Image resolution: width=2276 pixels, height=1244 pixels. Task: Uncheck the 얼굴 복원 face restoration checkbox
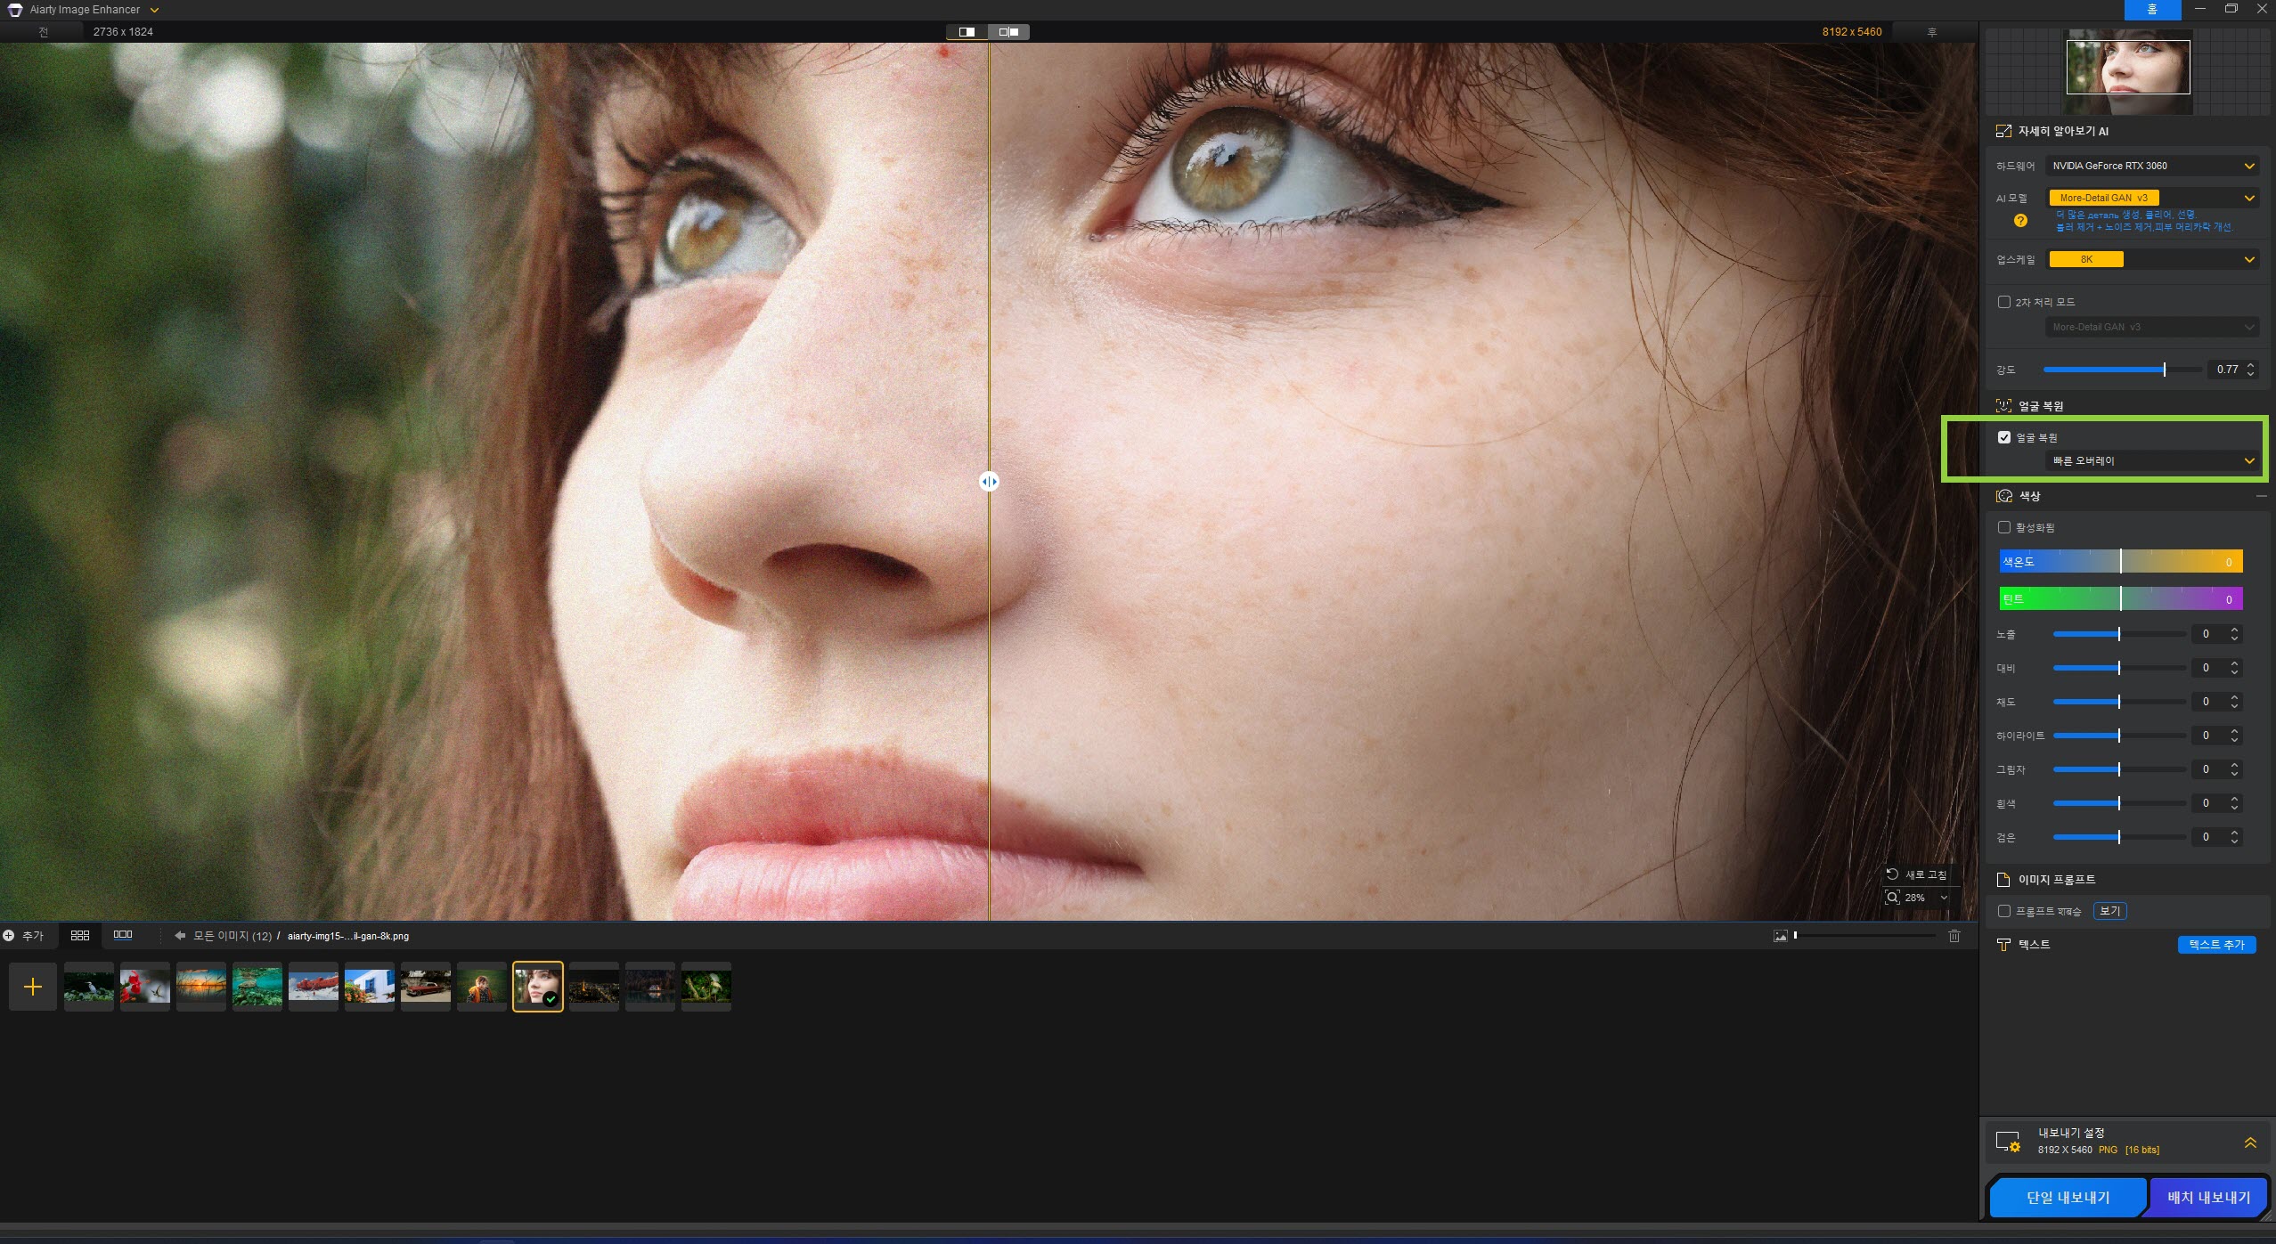(x=2004, y=437)
